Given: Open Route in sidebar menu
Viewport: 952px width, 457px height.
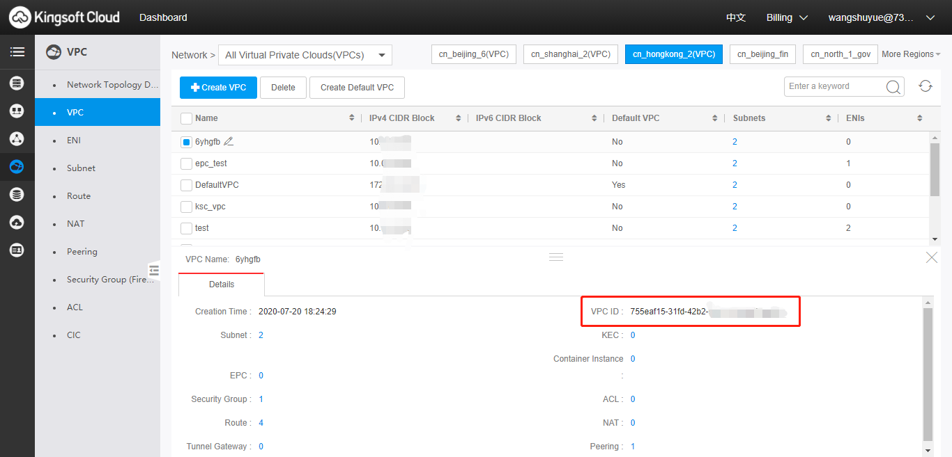Looking at the screenshot, I should click(x=98, y=195).
